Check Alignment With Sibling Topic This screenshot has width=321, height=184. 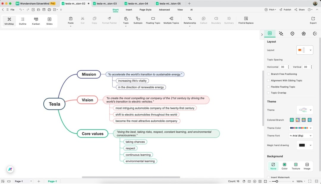268,80
